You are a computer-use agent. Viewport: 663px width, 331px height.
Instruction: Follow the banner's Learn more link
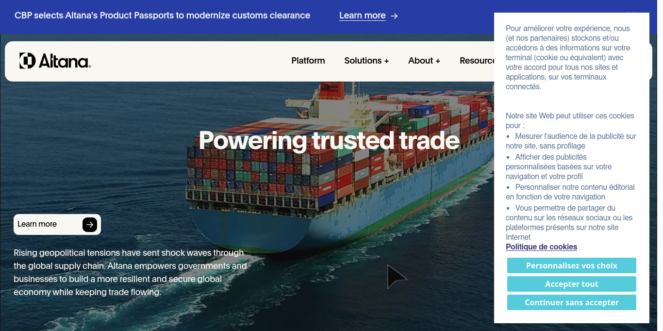point(363,16)
